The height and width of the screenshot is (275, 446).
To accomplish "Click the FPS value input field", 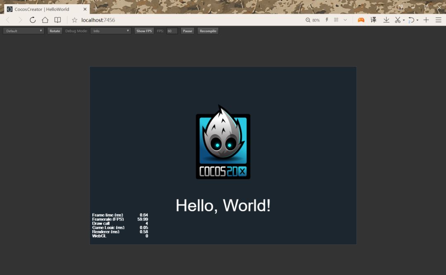I will tap(172, 31).
